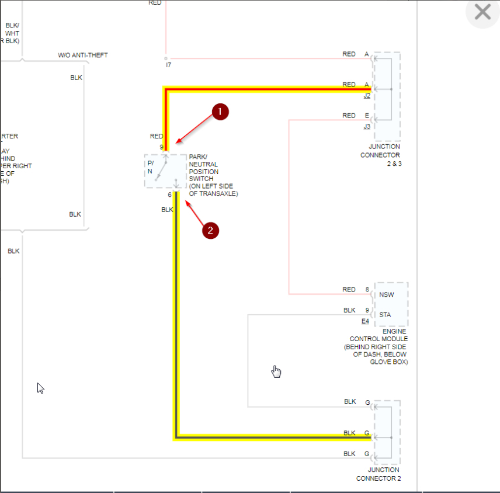Click the BLK 9 pin label at the ECM
This screenshot has height=493, width=500.
(356, 310)
